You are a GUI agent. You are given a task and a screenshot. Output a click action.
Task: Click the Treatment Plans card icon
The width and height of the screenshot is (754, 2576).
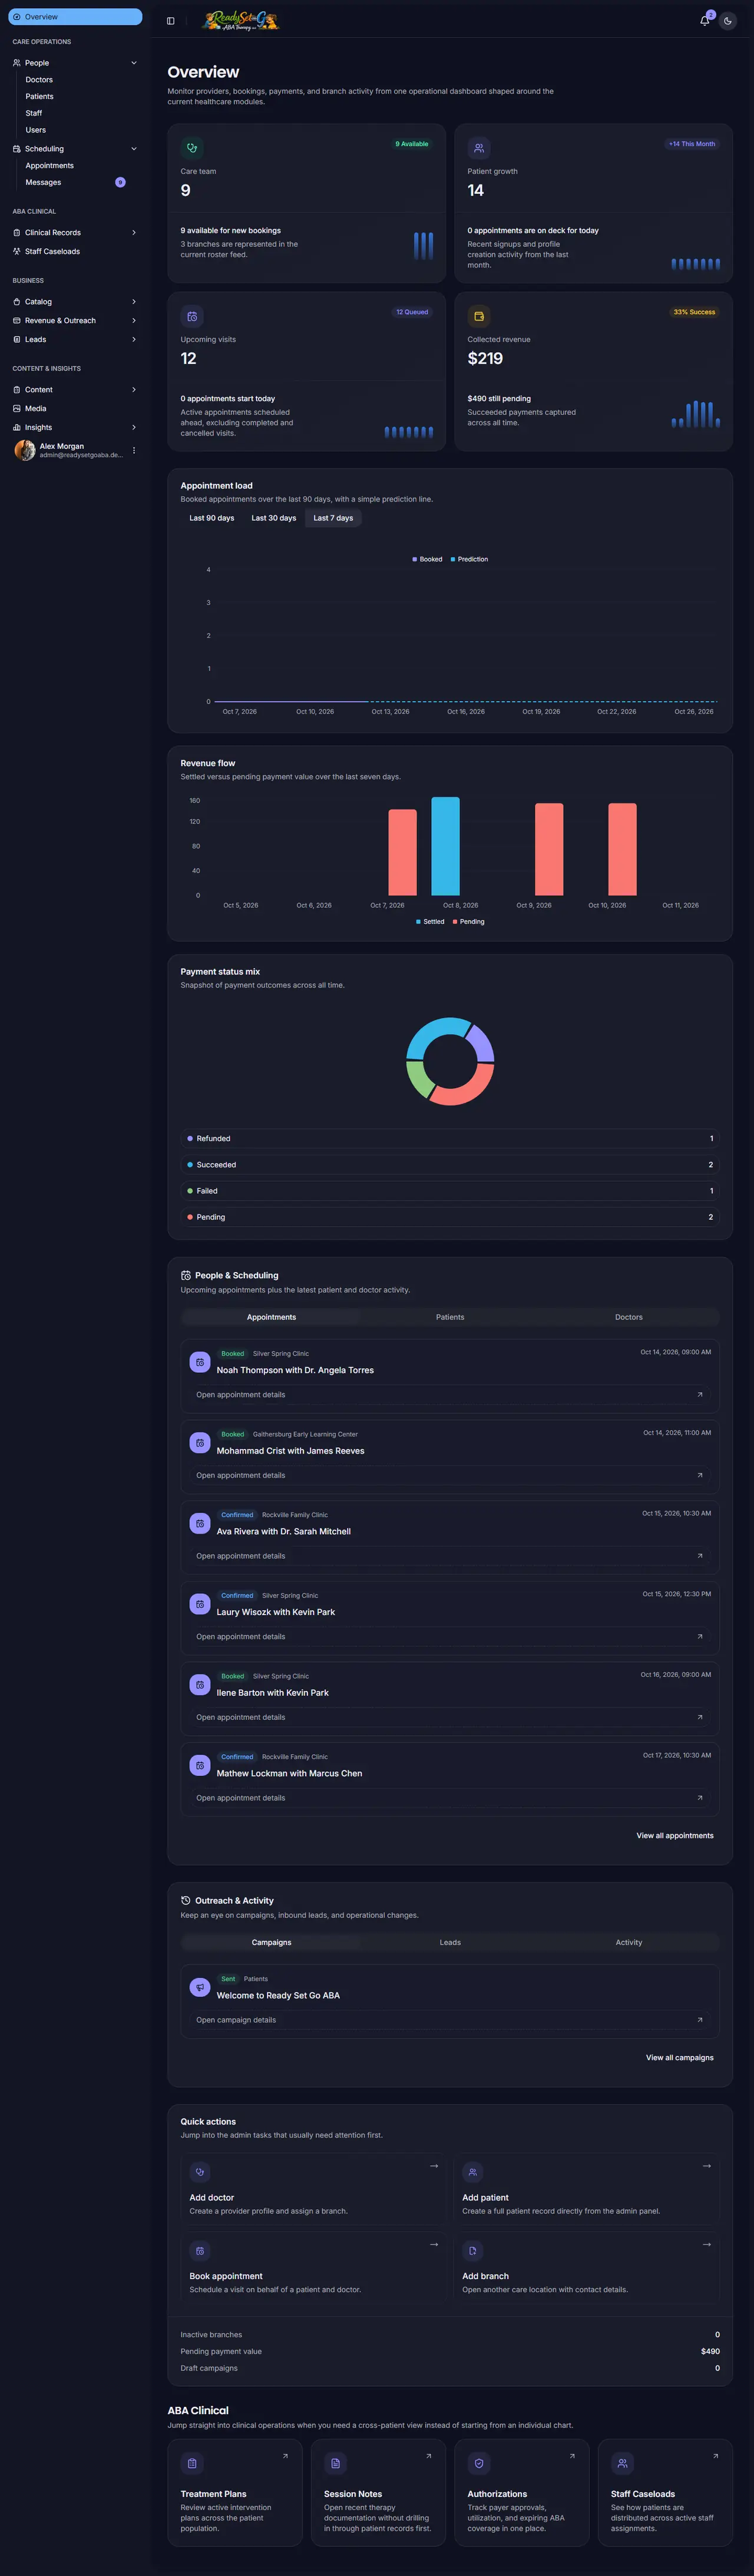pyautogui.click(x=192, y=2463)
